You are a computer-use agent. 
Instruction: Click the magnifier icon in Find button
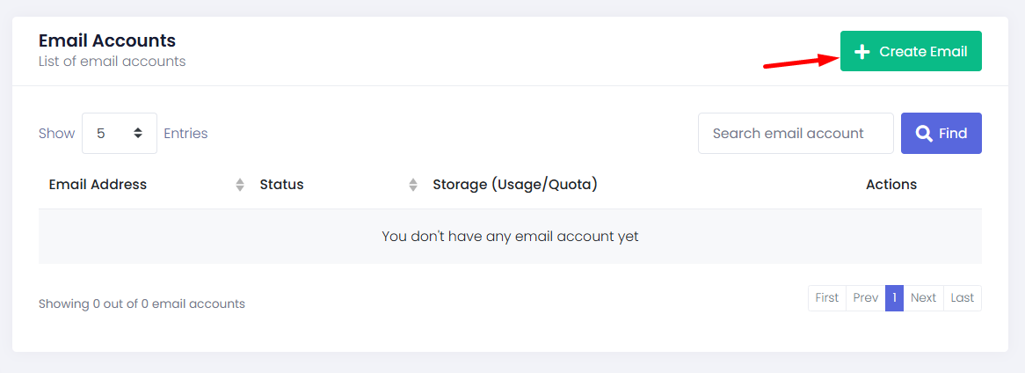coord(924,134)
